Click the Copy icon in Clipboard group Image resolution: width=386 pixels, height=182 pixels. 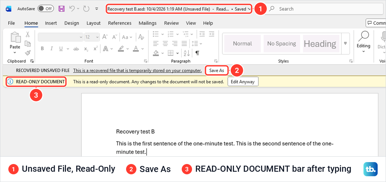[28, 44]
